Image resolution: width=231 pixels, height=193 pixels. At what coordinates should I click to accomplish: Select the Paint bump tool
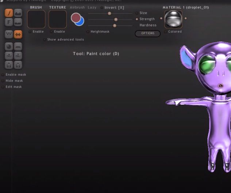18,13
